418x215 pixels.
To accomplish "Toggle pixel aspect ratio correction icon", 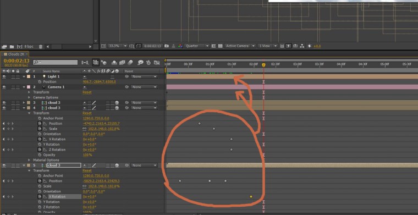I will coord(282,46).
